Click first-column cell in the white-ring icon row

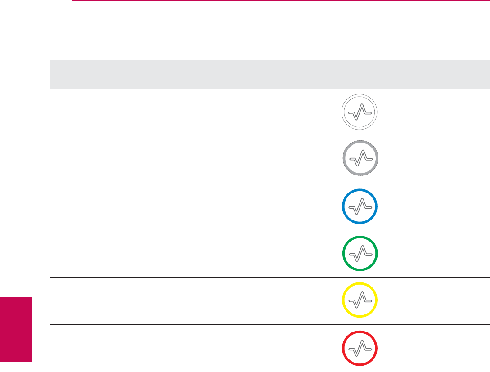click(x=117, y=112)
